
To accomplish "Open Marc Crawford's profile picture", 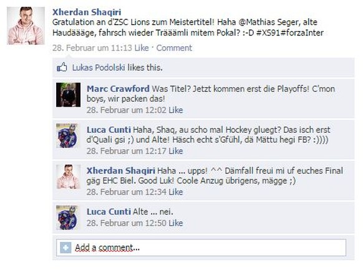I will pos(68,95).
